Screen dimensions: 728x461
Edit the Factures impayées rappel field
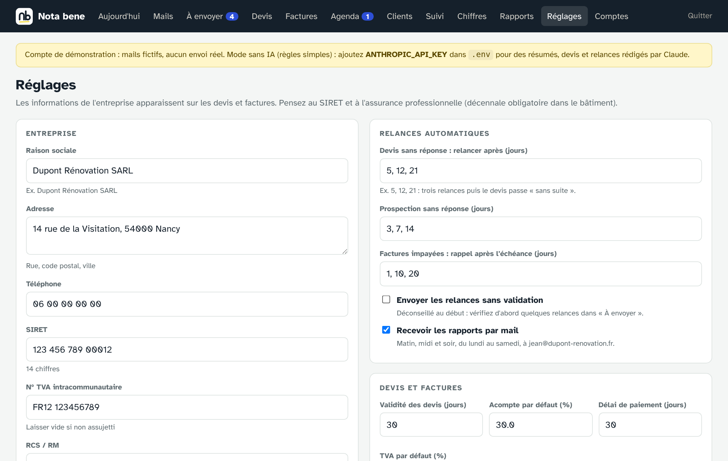tap(540, 274)
